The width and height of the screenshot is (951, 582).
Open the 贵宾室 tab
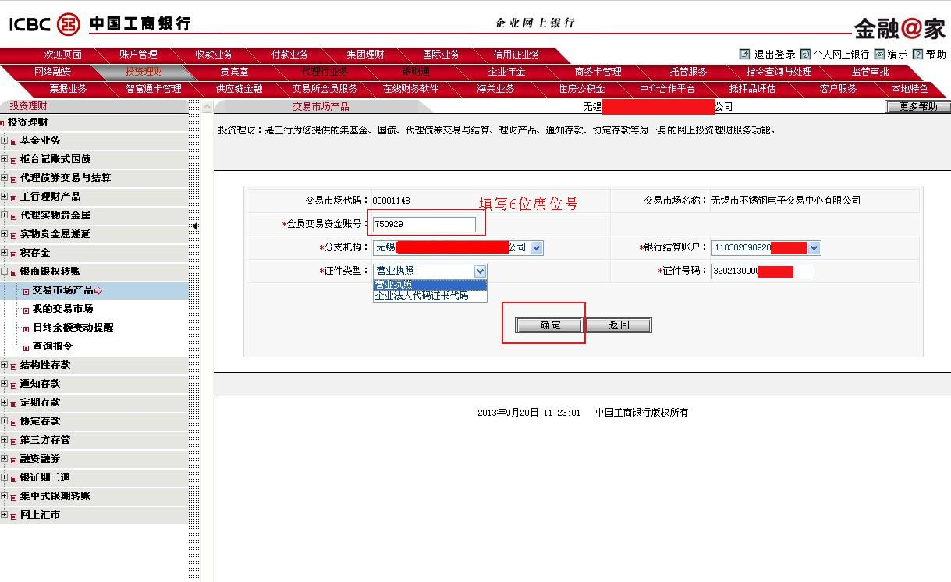[235, 72]
